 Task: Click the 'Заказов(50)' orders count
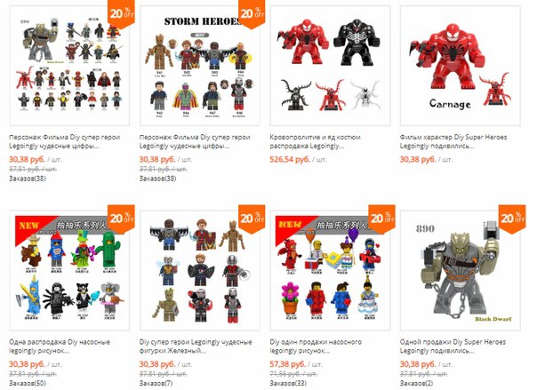coord(28,383)
